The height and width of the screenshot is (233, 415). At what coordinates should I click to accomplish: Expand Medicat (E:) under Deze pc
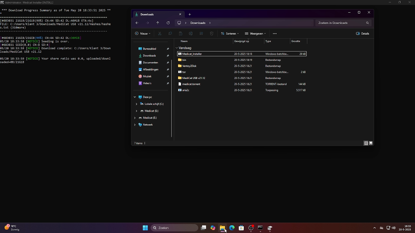(136, 111)
